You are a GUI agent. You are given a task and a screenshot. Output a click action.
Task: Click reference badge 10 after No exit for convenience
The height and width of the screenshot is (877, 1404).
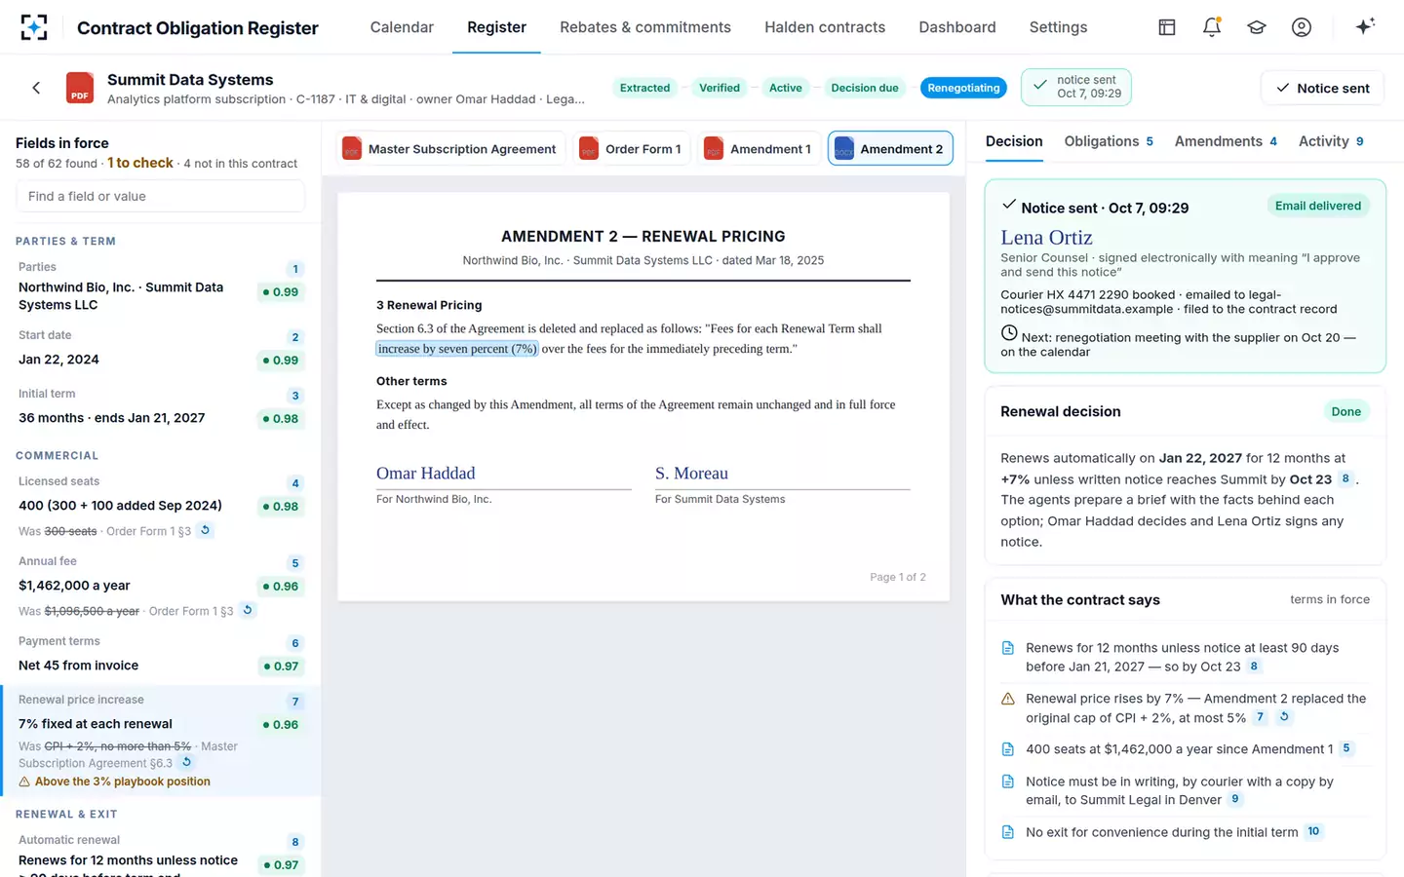(x=1313, y=831)
